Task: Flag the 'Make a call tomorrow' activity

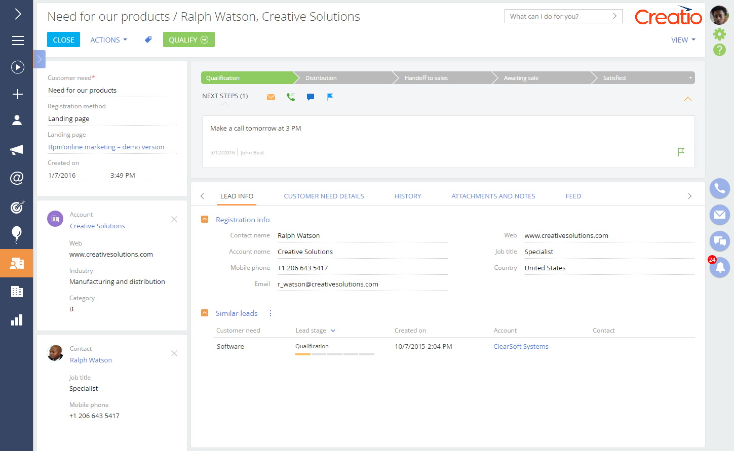Action: coord(681,151)
